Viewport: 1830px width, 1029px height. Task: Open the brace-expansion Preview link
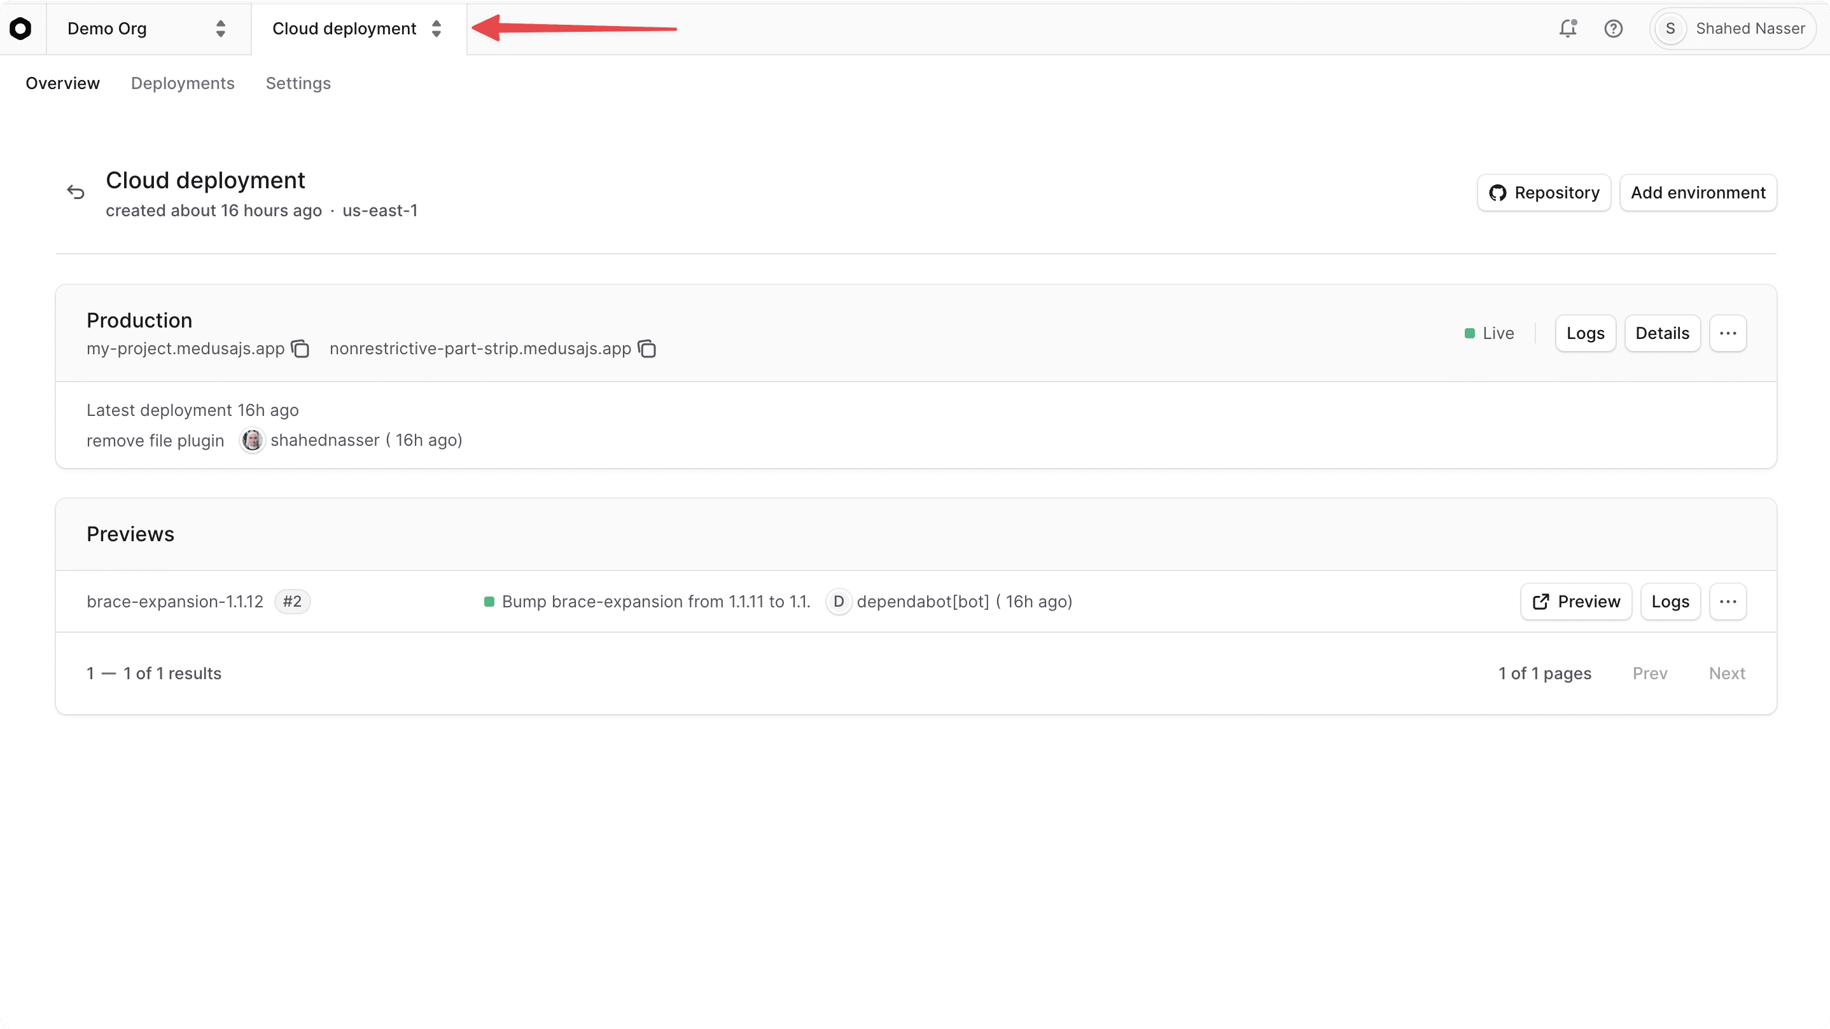[x=1575, y=602]
